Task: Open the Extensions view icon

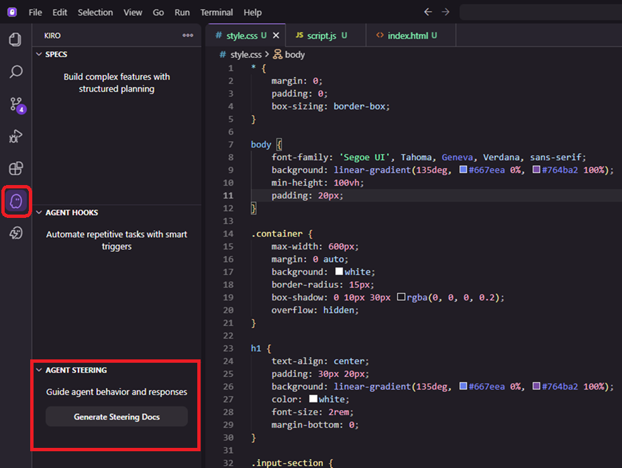Action: 15,168
